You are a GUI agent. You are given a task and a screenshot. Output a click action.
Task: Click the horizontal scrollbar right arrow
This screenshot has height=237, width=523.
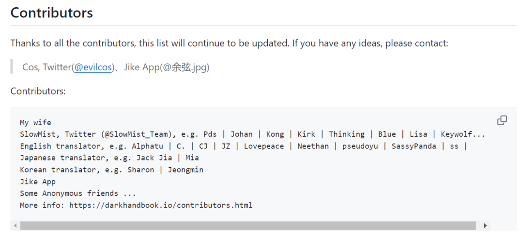coord(485,226)
